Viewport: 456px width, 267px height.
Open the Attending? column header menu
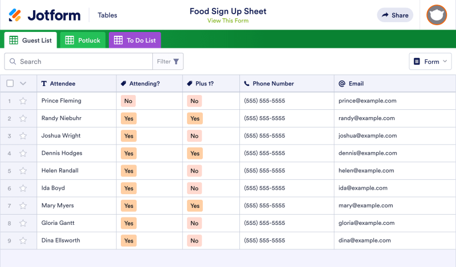tap(144, 84)
